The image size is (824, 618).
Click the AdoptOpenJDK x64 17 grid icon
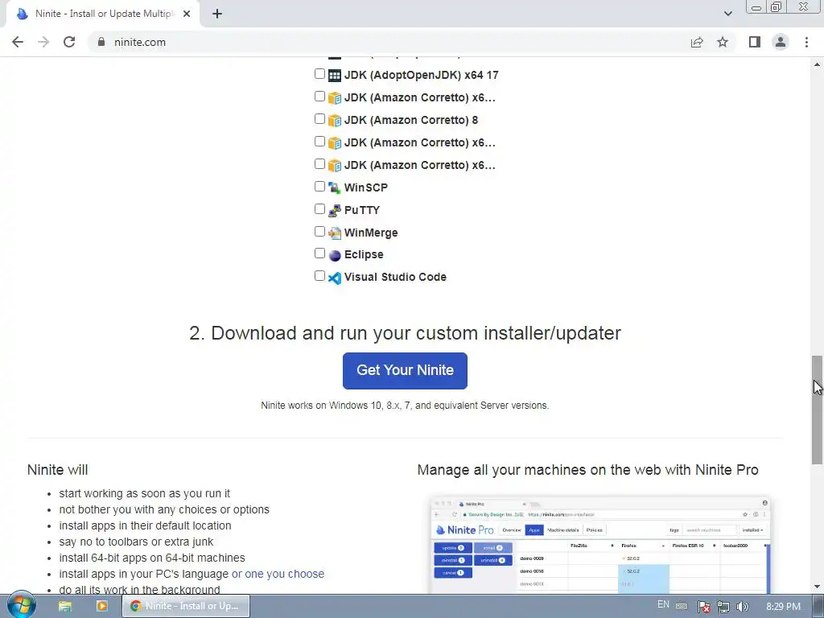(335, 76)
